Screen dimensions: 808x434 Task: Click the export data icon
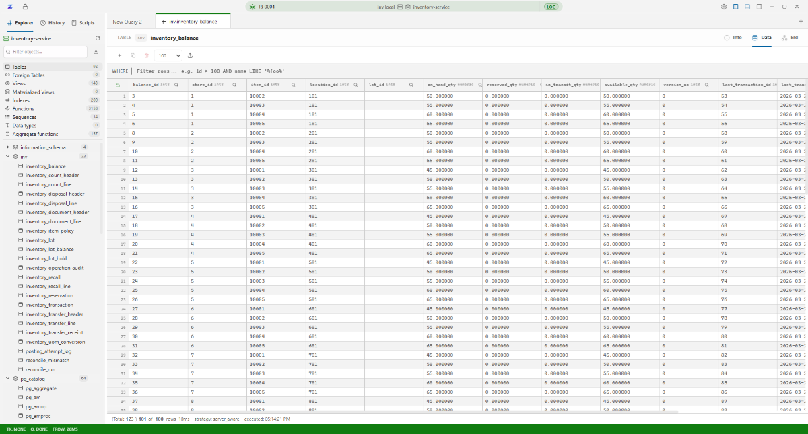[x=190, y=55]
